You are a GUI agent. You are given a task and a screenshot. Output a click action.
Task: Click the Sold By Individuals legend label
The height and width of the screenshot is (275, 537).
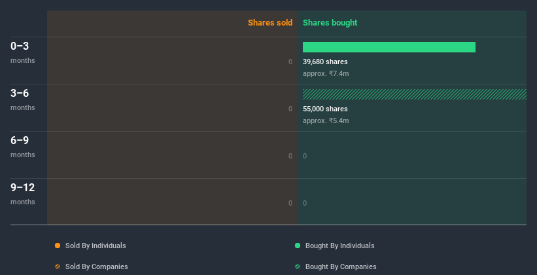point(95,246)
